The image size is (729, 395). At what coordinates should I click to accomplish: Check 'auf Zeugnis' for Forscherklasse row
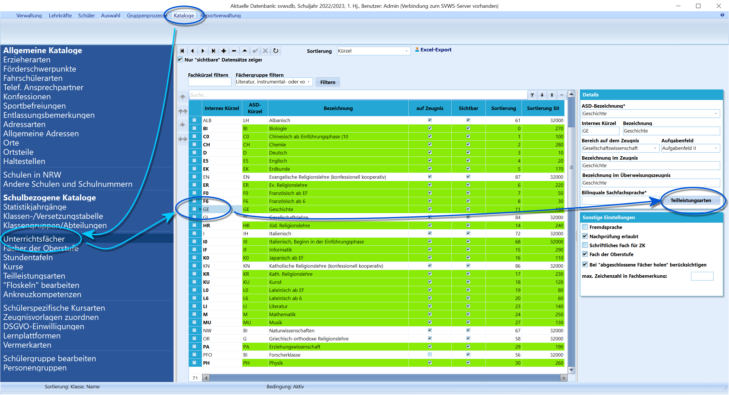[x=430, y=355]
